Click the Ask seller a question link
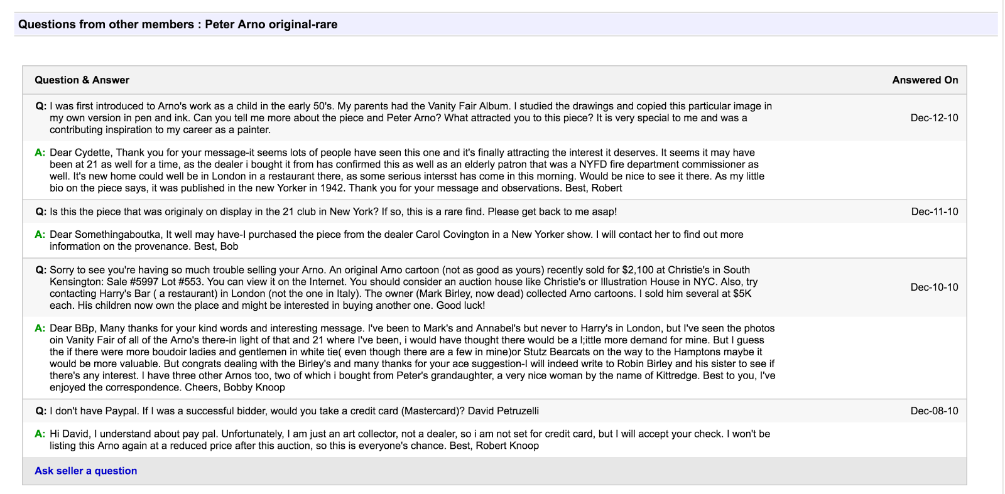This screenshot has width=1005, height=494. (x=85, y=471)
